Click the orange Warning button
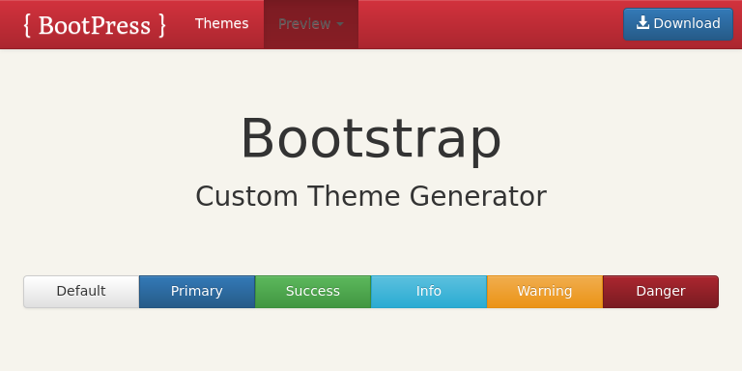This screenshot has width=742, height=371. [x=545, y=291]
